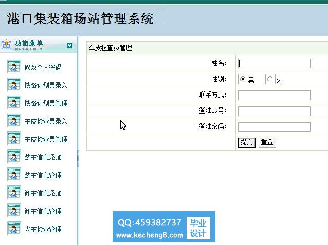Image resolution: width=328 pixels, height=245 pixels.
Task: Click the icon beside 车皮检查员管理
Action: [x=14, y=139]
